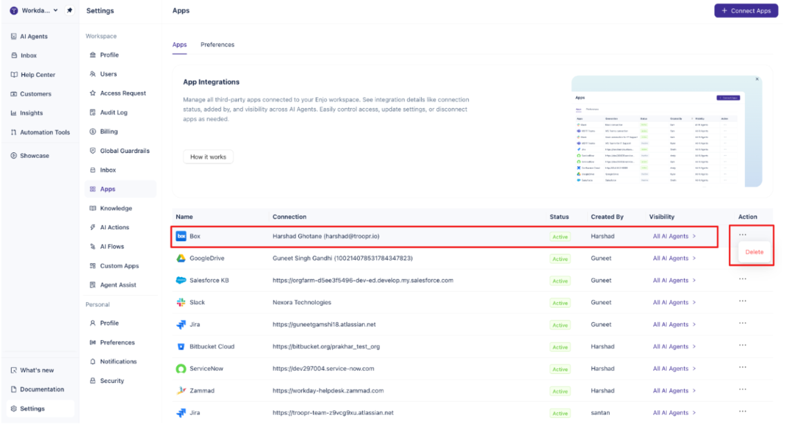Open the three-dot menu for Salesforce KB
The width and height of the screenshot is (803, 426).
point(743,279)
